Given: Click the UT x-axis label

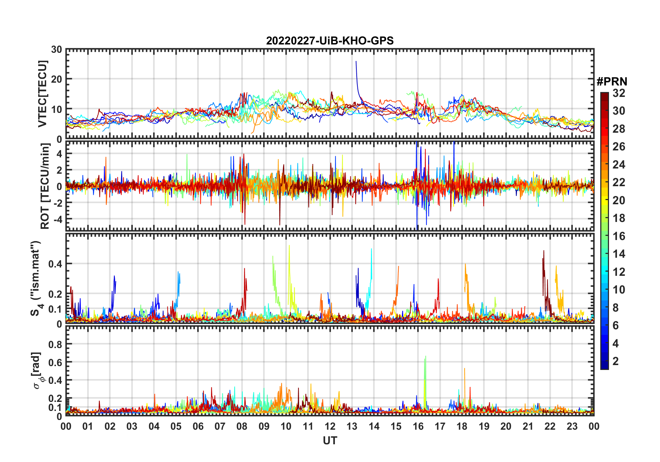Looking at the screenshot, I should [330, 441].
